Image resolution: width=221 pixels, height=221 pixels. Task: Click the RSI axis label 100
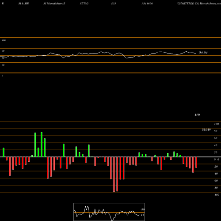(4, 40)
